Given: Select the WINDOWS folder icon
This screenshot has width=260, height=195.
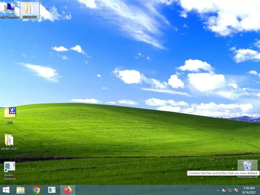Looking at the screenshot, I should coord(30,10).
